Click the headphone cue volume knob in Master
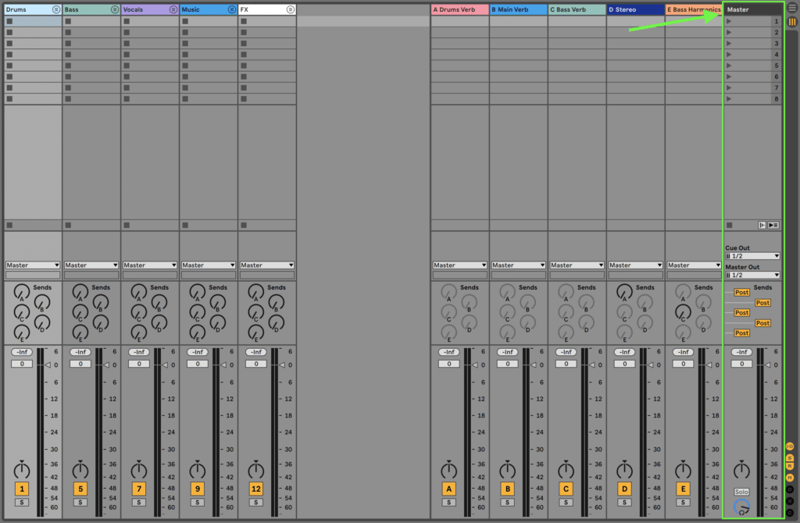Viewport: 800px width, 523px height. pyautogui.click(x=742, y=507)
